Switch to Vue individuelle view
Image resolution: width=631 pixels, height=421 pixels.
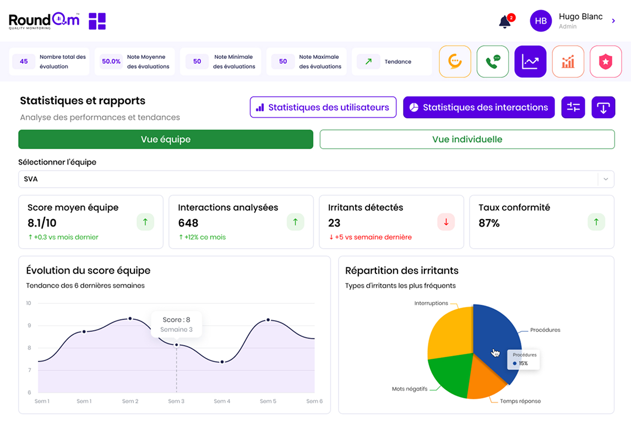467,139
